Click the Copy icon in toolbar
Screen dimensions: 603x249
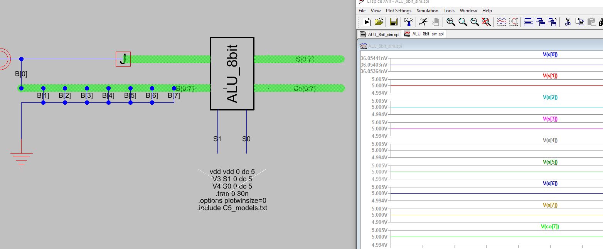point(579,22)
